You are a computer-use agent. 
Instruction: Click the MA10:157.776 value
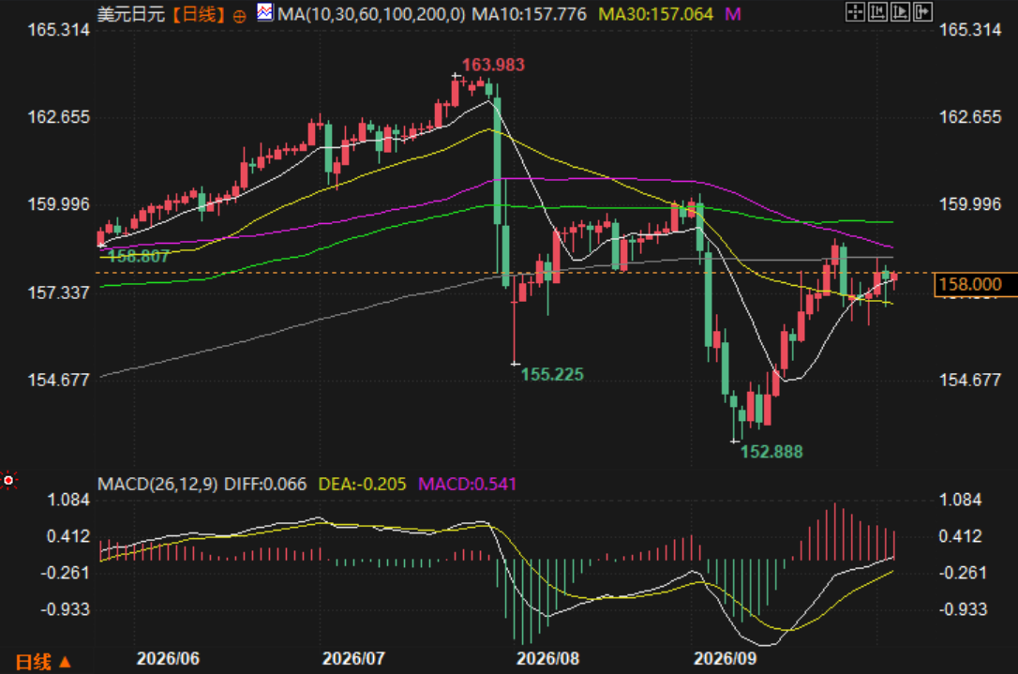[529, 14]
